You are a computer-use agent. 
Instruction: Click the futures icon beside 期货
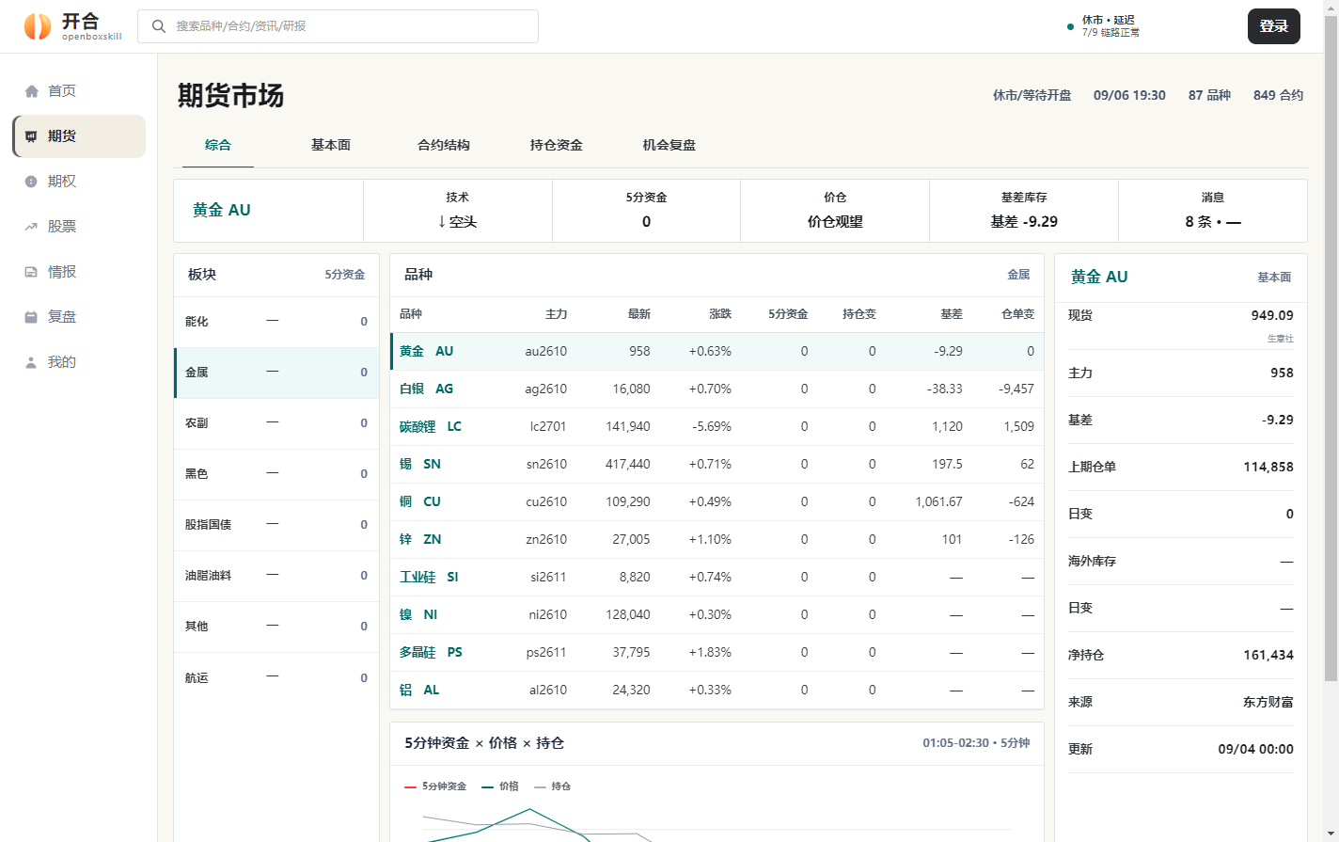(x=31, y=136)
